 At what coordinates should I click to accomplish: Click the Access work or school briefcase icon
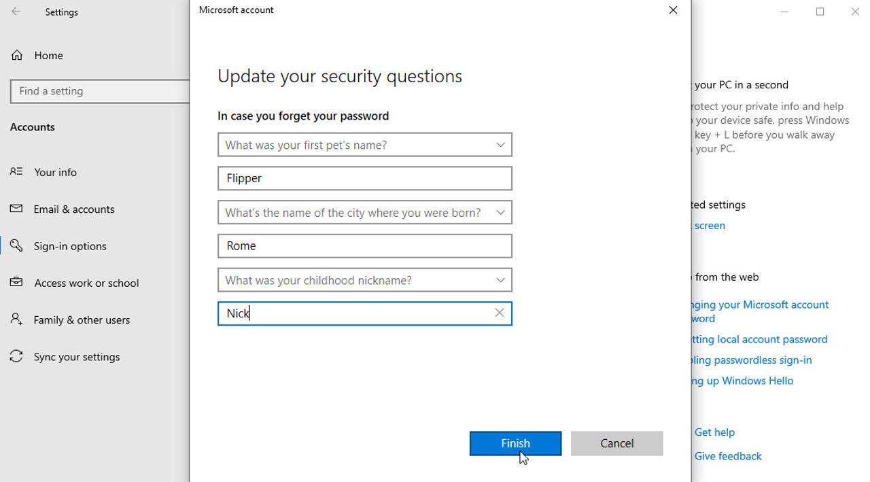pyautogui.click(x=17, y=283)
